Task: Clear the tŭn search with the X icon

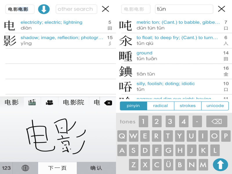Action: (221, 9)
